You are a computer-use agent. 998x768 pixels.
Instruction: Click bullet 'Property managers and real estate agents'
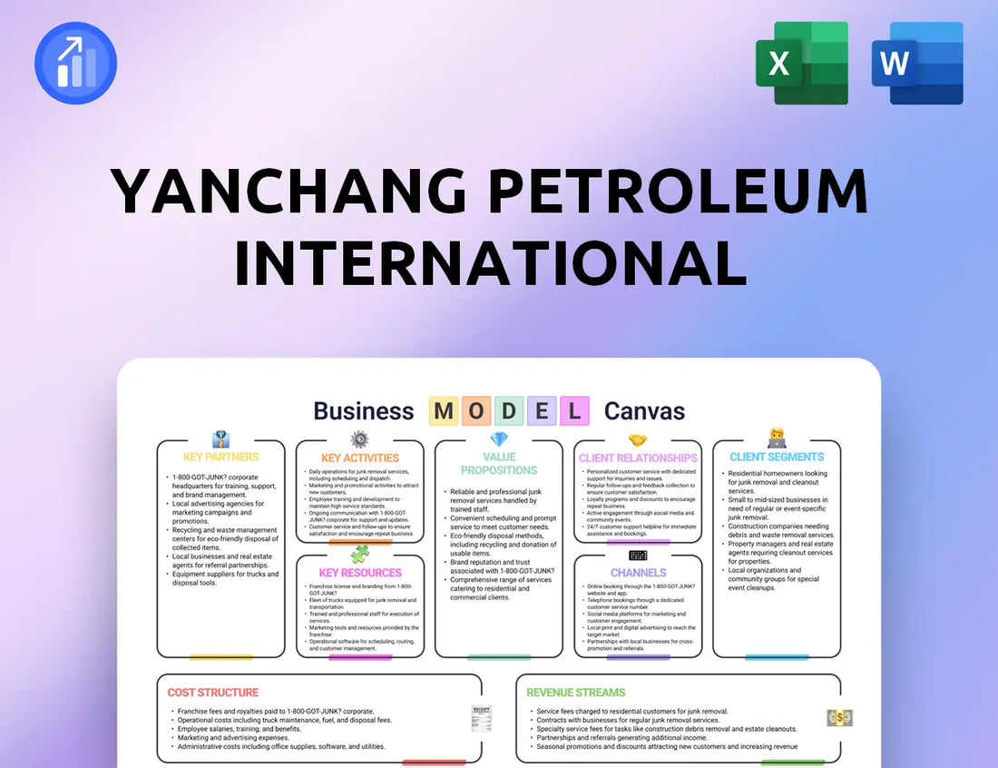pyautogui.click(x=778, y=553)
